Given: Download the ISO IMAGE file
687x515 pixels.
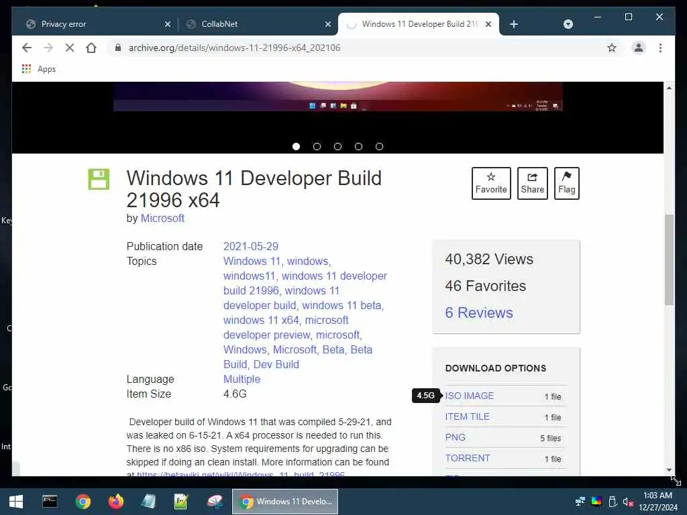Looking at the screenshot, I should (469, 396).
